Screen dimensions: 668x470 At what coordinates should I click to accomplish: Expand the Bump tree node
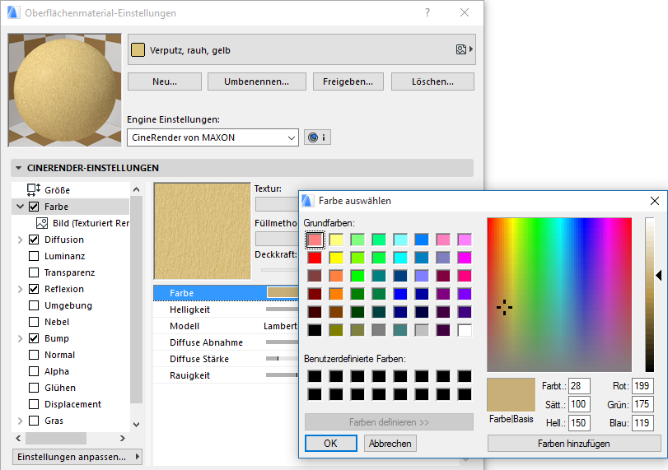(x=20, y=338)
